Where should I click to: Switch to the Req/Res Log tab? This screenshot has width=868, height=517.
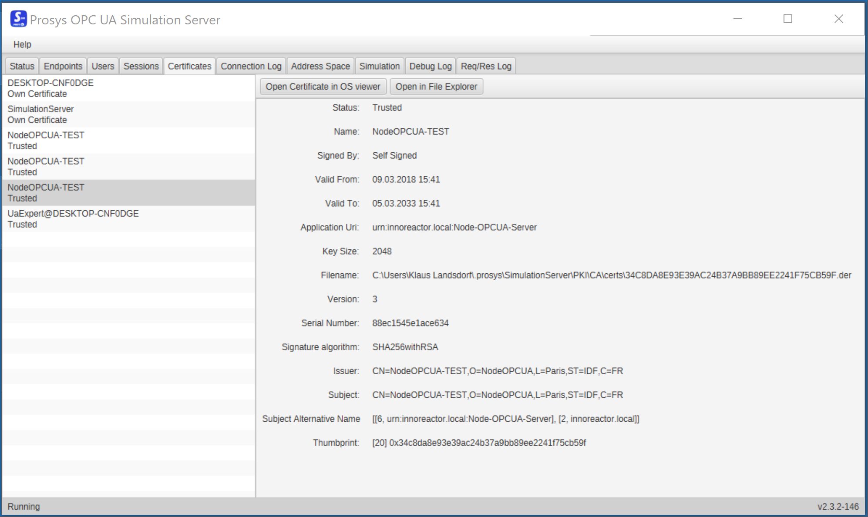[486, 65]
